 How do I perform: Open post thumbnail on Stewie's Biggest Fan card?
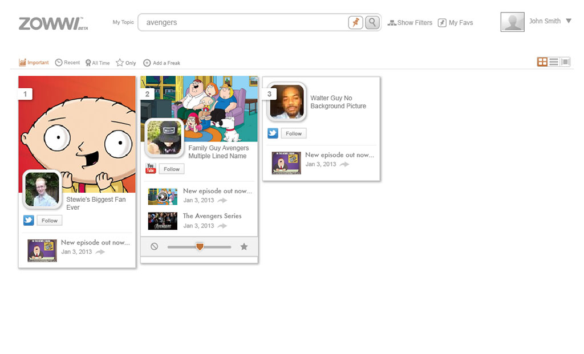[x=42, y=250]
